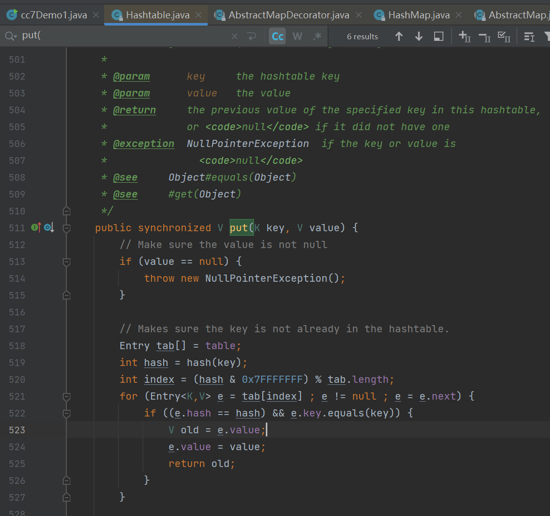Click '6 results' count label
Image resolution: width=550 pixels, height=516 pixels.
tap(362, 36)
